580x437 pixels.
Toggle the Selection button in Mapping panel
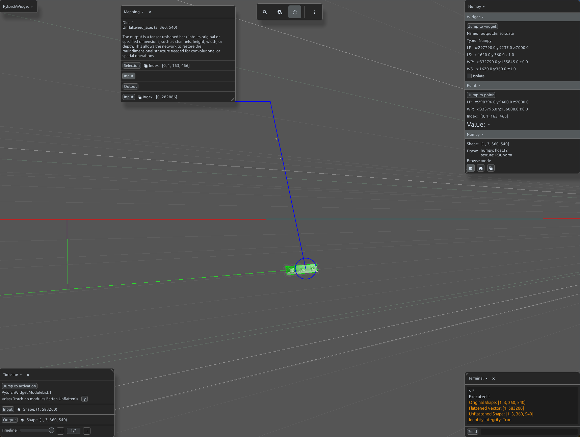pos(132,66)
